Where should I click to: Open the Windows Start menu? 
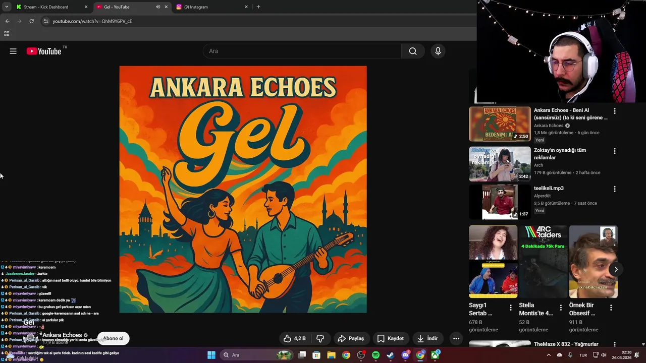pyautogui.click(x=211, y=355)
